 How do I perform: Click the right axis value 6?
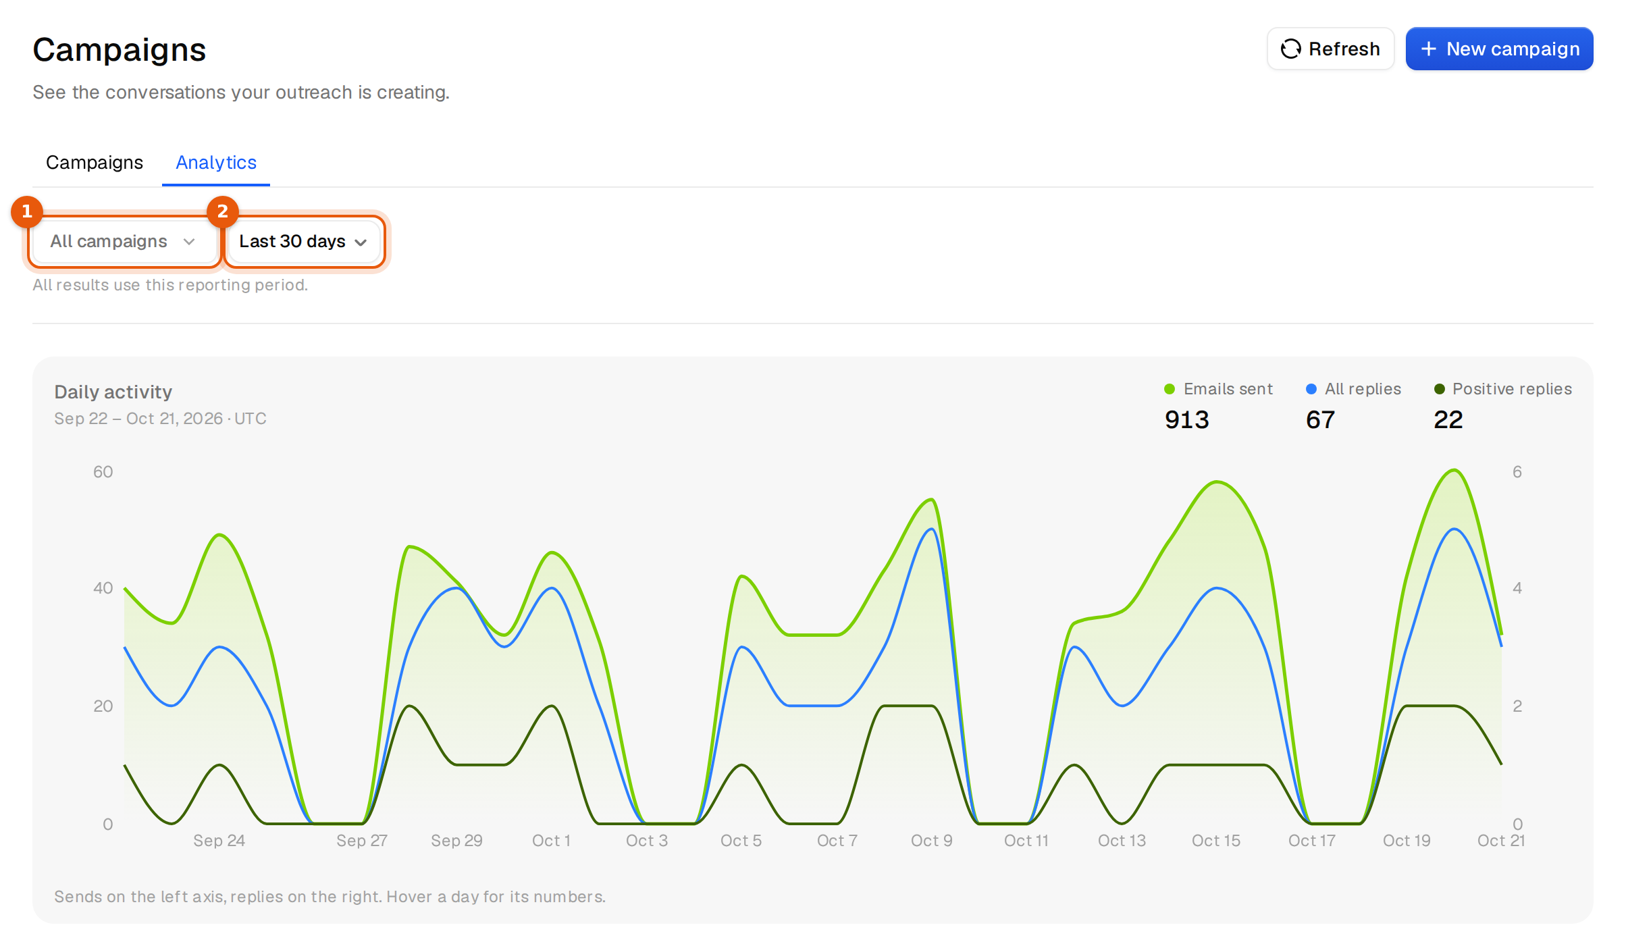click(1517, 472)
